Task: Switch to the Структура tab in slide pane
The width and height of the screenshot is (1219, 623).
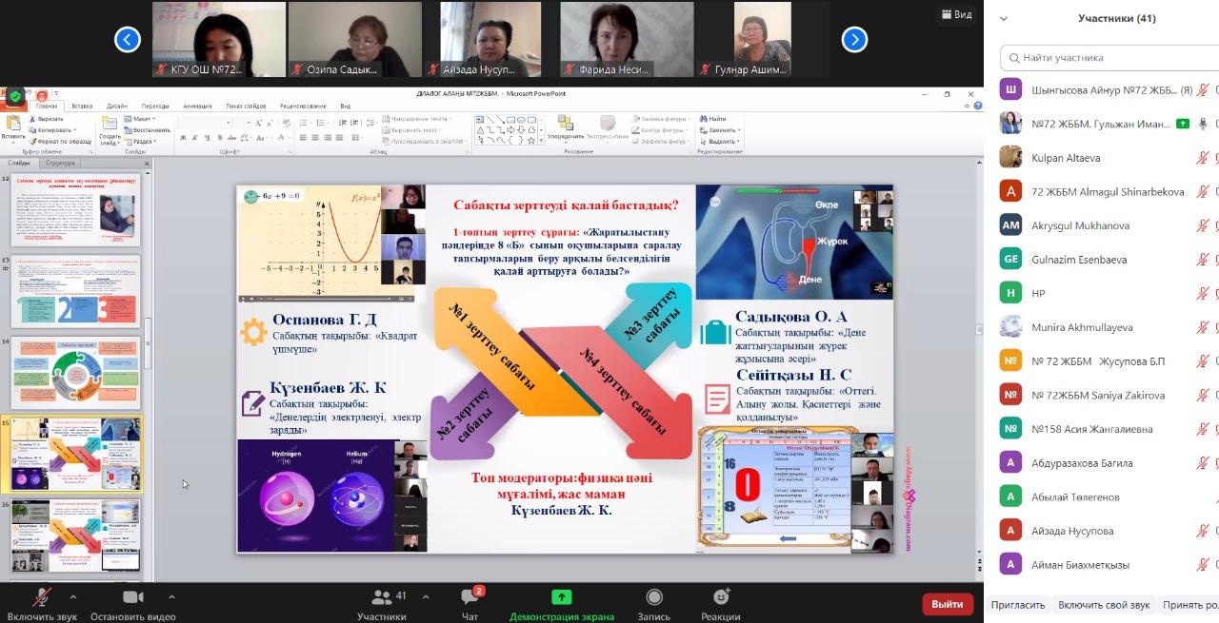Action: click(x=60, y=163)
